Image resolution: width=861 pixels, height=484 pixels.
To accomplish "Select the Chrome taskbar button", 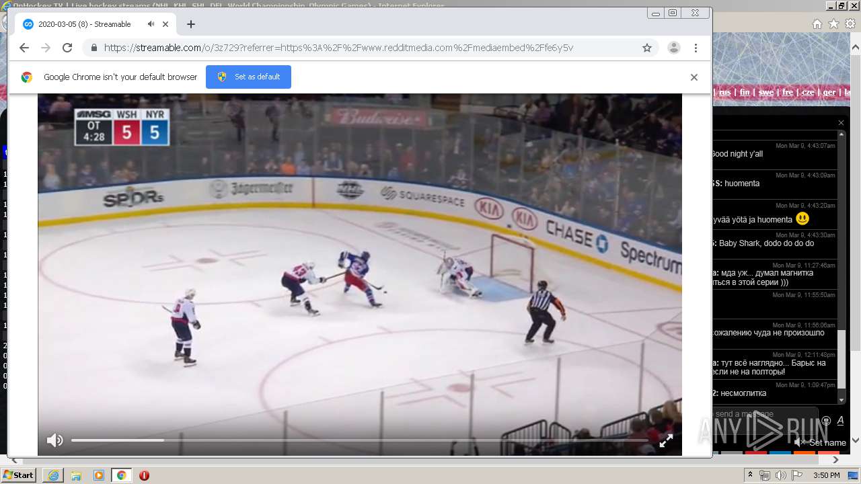I will click(121, 475).
